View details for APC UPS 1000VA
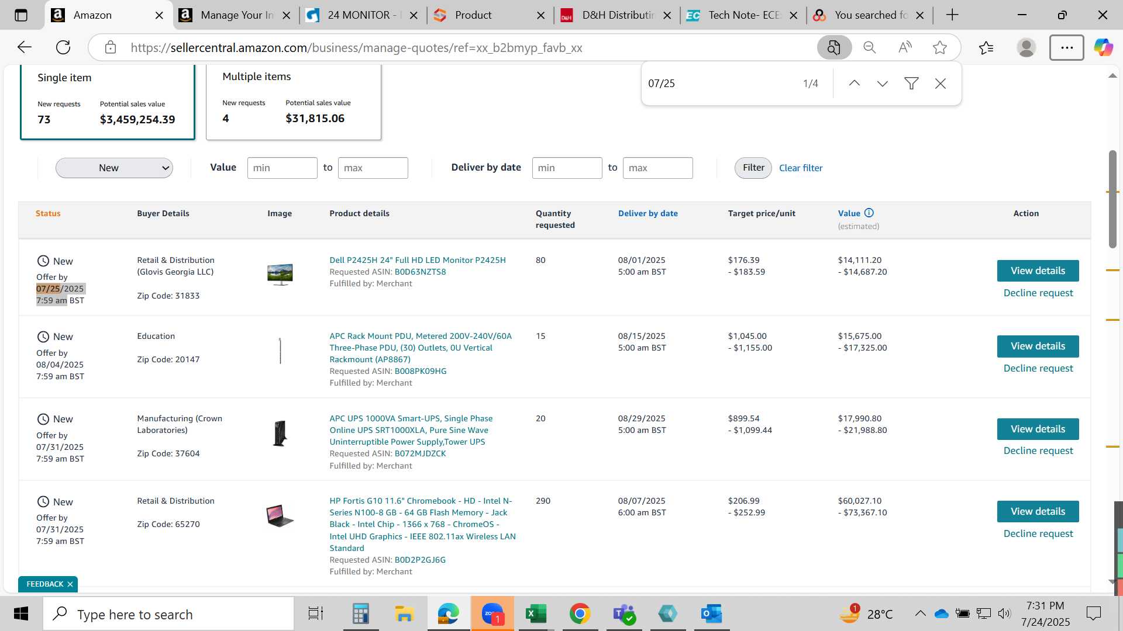 (1038, 429)
